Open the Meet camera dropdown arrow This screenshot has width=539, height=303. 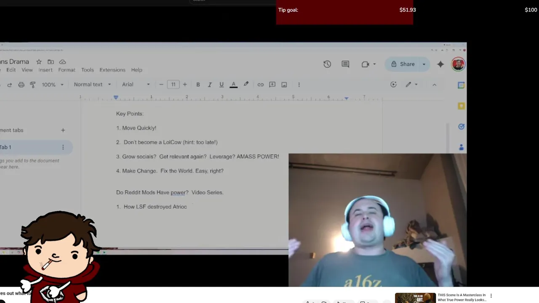coord(374,64)
